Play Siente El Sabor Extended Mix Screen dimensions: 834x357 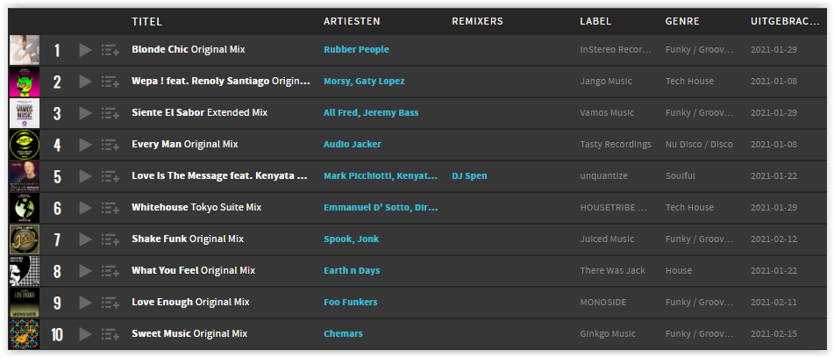pyautogui.click(x=85, y=113)
